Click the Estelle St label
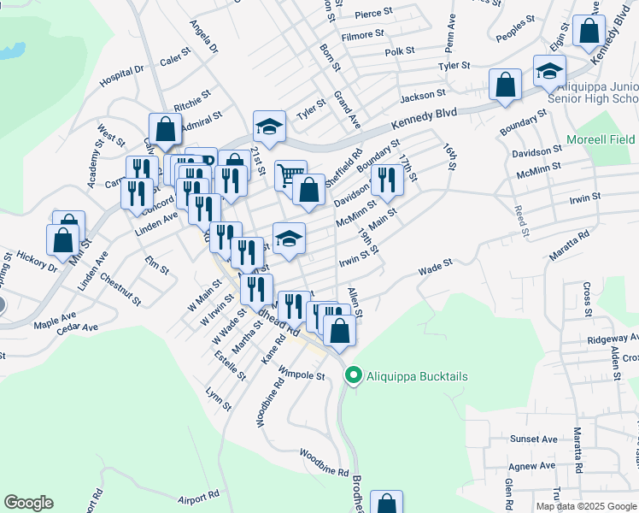The width and height of the screenshot is (639, 513). click(x=231, y=366)
